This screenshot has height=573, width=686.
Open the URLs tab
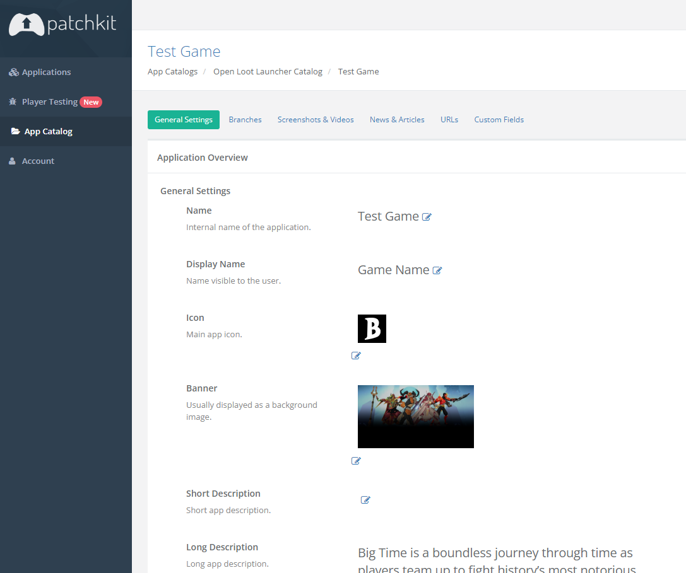[449, 120]
